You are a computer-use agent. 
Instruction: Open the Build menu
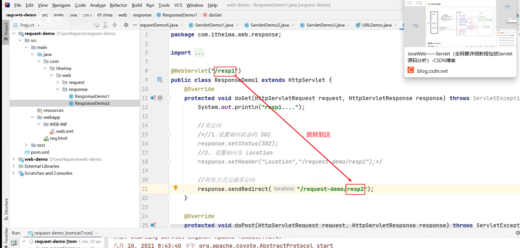tap(137, 5)
